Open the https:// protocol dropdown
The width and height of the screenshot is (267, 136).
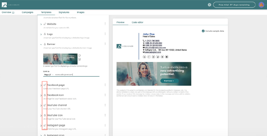49,74
